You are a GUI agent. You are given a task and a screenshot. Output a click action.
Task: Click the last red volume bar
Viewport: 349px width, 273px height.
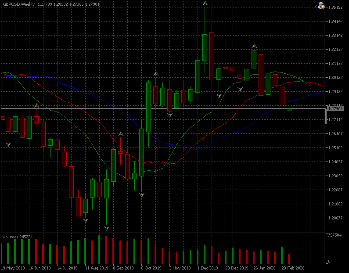tap(289, 259)
